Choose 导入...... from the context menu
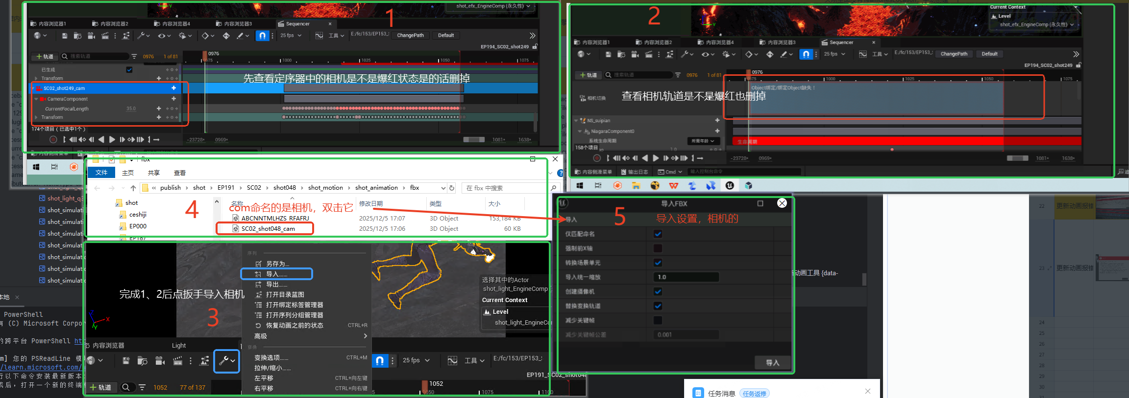This screenshot has height=398, width=1129. 276,274
